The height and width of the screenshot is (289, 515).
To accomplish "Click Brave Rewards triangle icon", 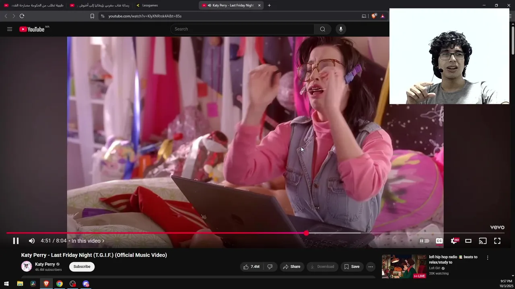I will point(382,16).
